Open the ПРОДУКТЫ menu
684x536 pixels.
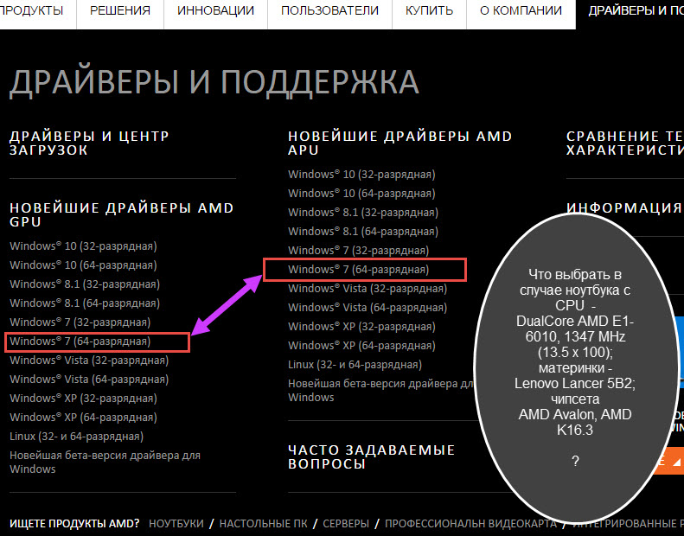[x=35, y=11]
